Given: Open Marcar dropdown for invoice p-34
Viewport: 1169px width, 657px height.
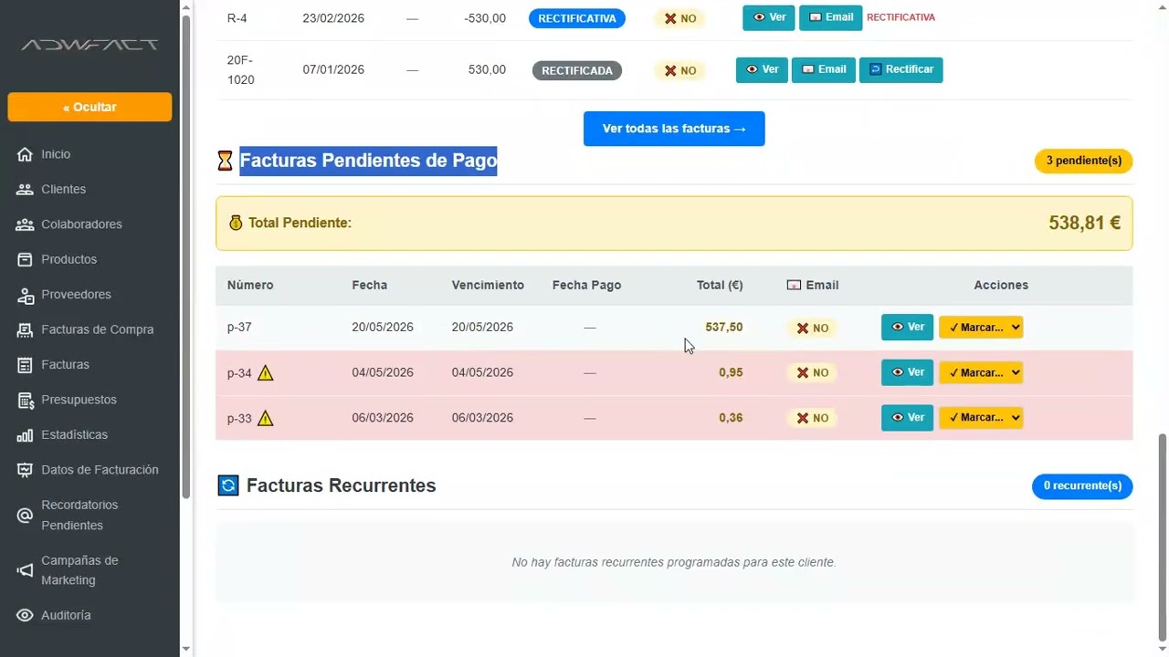Looking at the screenshot, I should (981, 372).
